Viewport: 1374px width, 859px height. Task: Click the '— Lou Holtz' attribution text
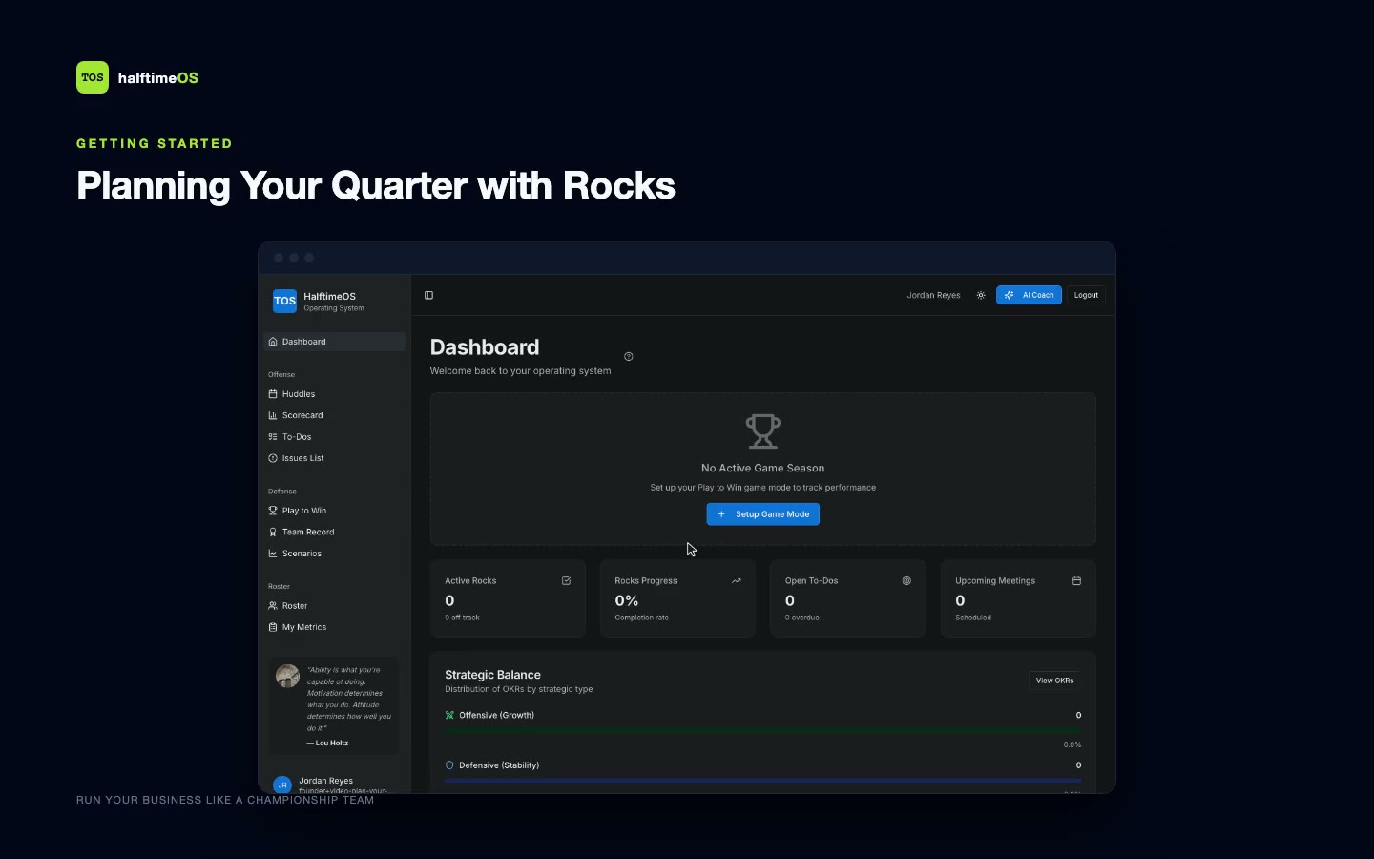[x=327, y=743]
